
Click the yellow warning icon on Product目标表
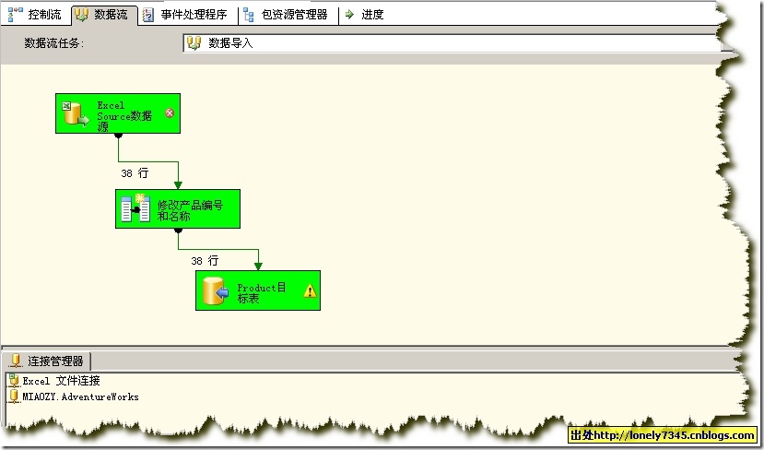pos(310,291)
